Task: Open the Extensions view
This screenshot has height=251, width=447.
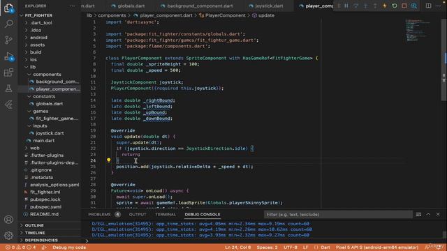Action: coord(8,73)
